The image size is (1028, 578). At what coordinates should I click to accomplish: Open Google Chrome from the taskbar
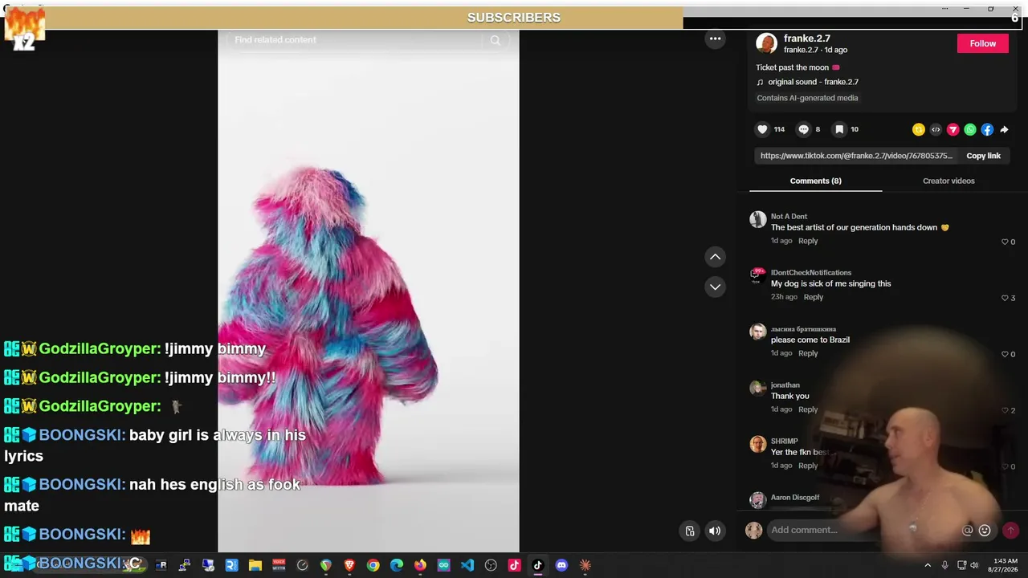click(x=373, y=565)
